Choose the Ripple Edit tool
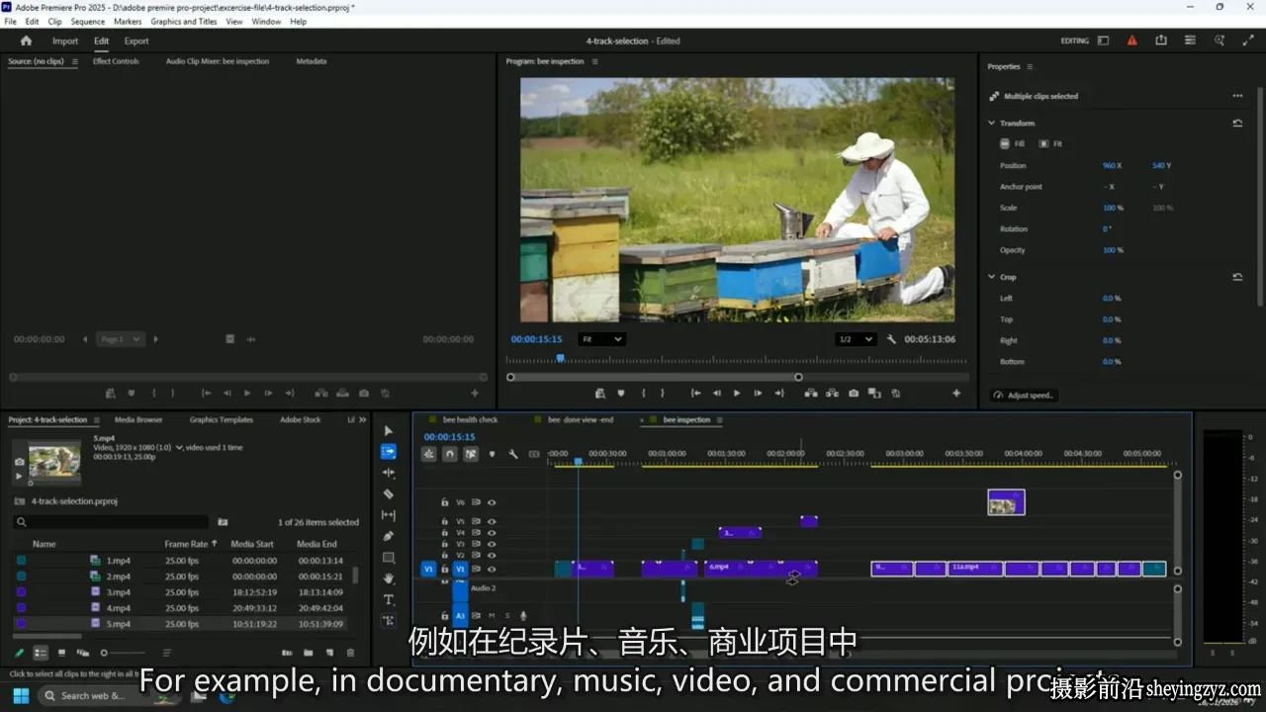Screen dimensions: 1266x712 pyautogui.click(x=388, y=473)
